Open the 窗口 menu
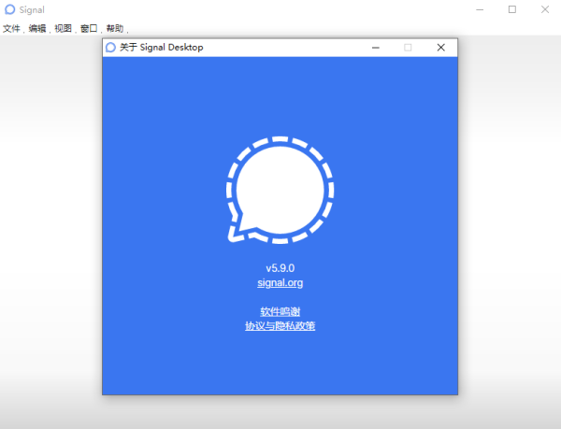 pos(89,29)
